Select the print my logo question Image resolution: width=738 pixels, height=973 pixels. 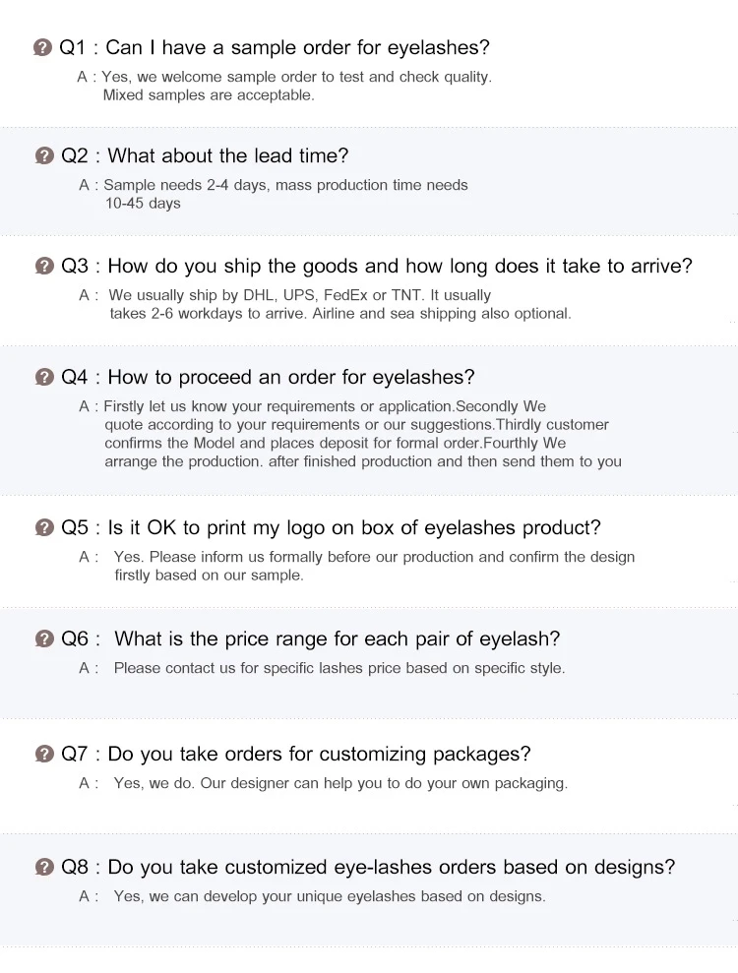(353, 527)
